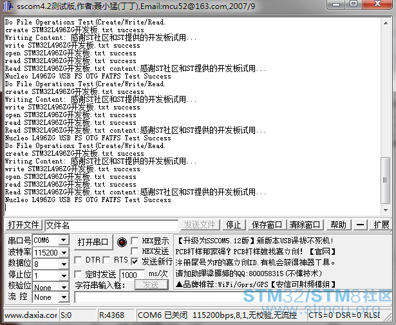Viewport: 396px width, 325px height.
Task: Open the 帮助 help button
Action: 339,225
